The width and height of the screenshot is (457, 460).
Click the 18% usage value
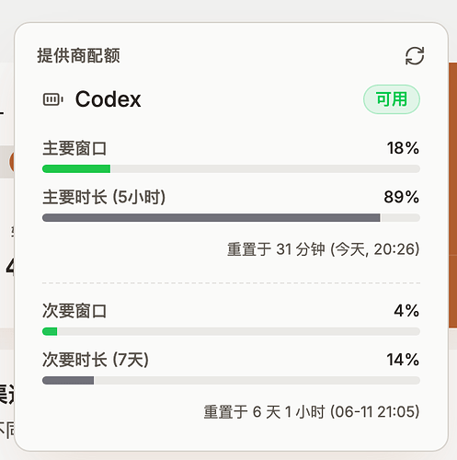[403, 148]
